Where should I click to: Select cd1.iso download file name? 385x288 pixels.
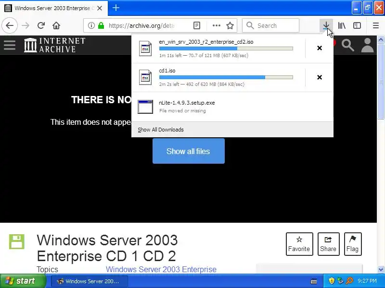[x=167, y=71]
